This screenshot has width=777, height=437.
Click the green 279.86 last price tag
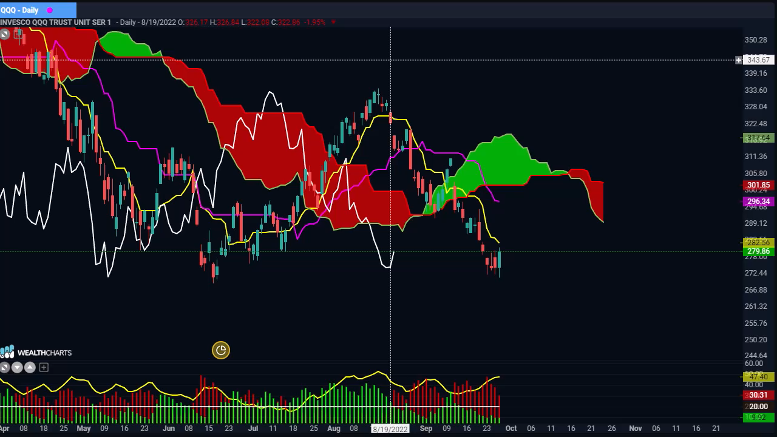tap(758, 251)
